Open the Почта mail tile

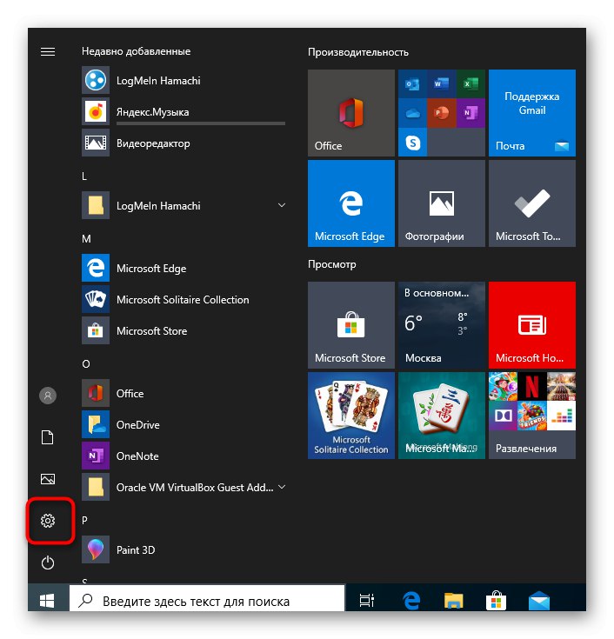[532, 113]
